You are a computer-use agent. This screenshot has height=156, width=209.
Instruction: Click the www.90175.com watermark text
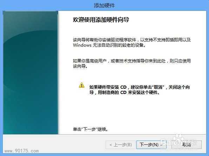[21, 151]
